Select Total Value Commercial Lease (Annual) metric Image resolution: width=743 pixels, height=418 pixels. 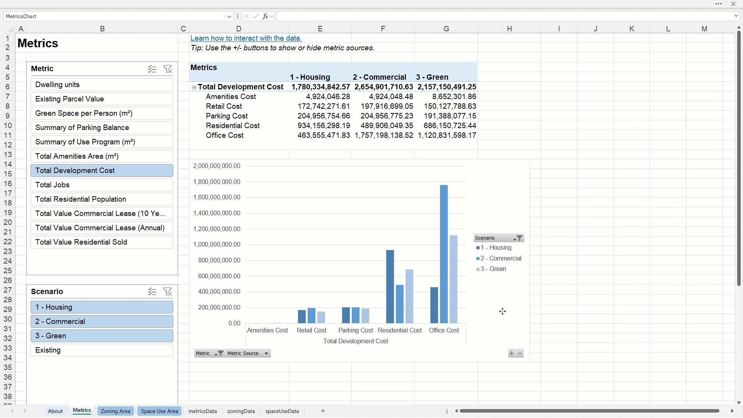pyautogui.click(x=102, y=228)
